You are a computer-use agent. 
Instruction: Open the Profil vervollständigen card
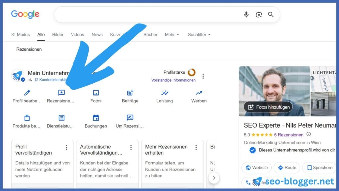pos(42,164)
